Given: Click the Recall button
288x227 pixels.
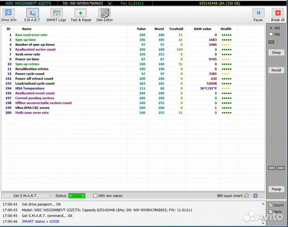Looking at the screenshot, I should click(276, 70).
